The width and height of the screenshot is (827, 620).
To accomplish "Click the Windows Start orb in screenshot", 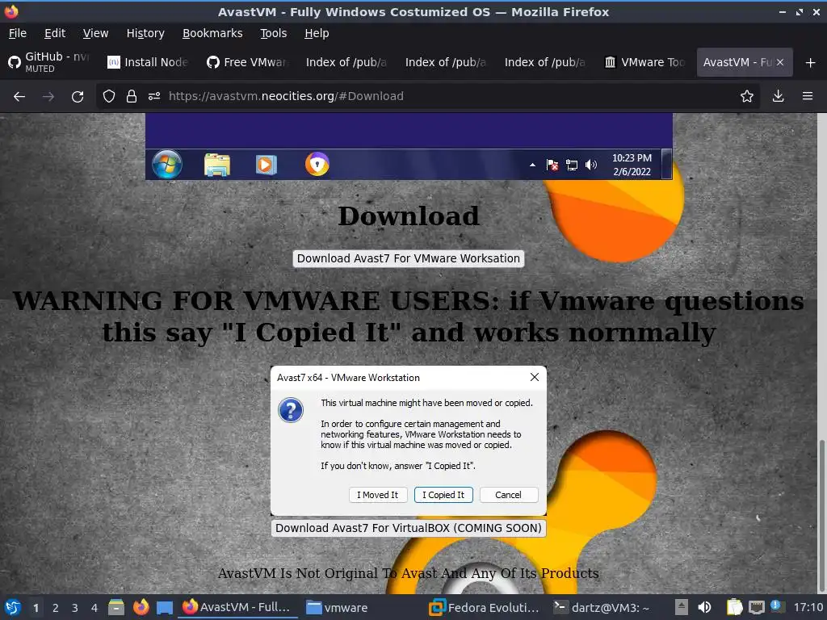I will coord(166,165).
